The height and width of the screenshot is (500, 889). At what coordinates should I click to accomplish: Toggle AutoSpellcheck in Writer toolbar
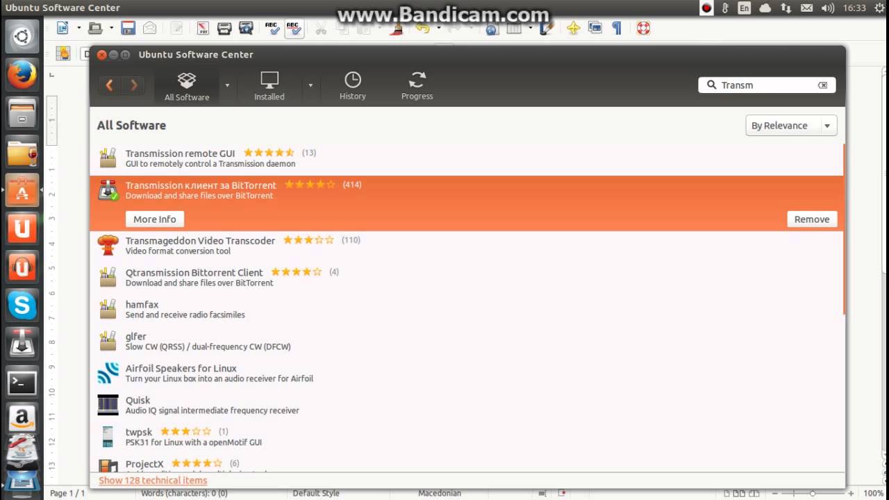coord(294,28)
